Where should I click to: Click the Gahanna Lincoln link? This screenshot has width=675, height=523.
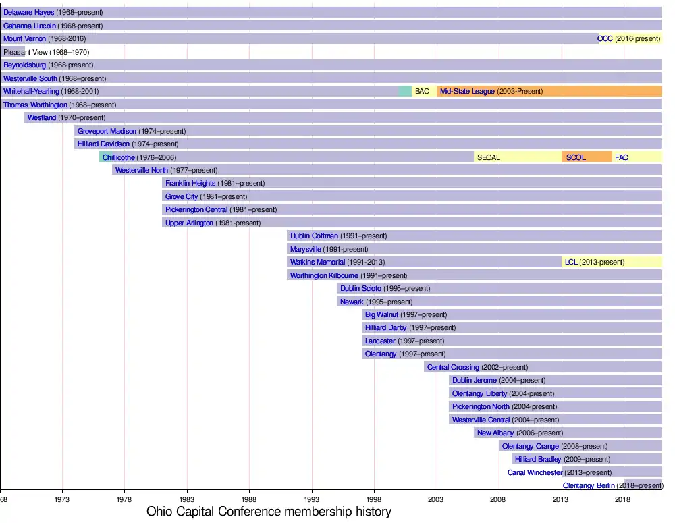tap(30, 26)
